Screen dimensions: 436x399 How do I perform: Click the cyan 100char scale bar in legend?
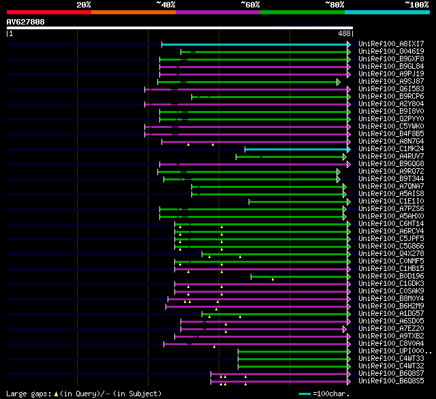[x=305, y=394]
